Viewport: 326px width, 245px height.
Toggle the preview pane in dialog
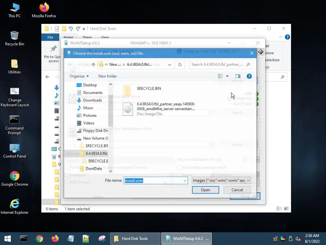(x=237, y=76)
